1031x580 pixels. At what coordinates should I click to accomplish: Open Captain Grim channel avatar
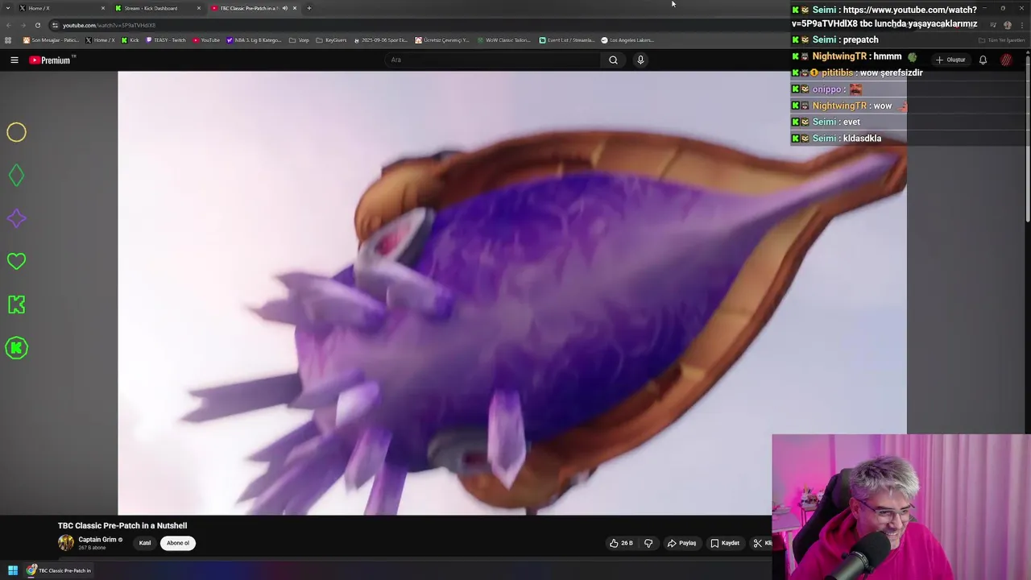click(x=66, y=543)
